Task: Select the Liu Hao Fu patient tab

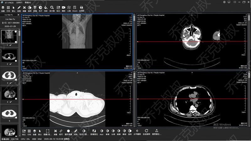Action: point(9,15)
